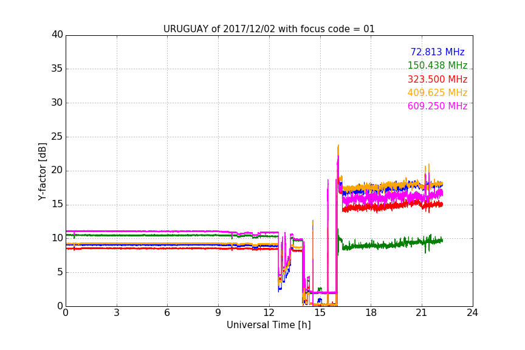Select the 609.250 MHz legend label

[437, 106]
